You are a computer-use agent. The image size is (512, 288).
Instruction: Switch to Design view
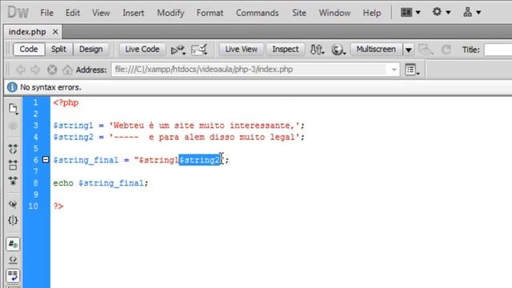pos(90,50)
